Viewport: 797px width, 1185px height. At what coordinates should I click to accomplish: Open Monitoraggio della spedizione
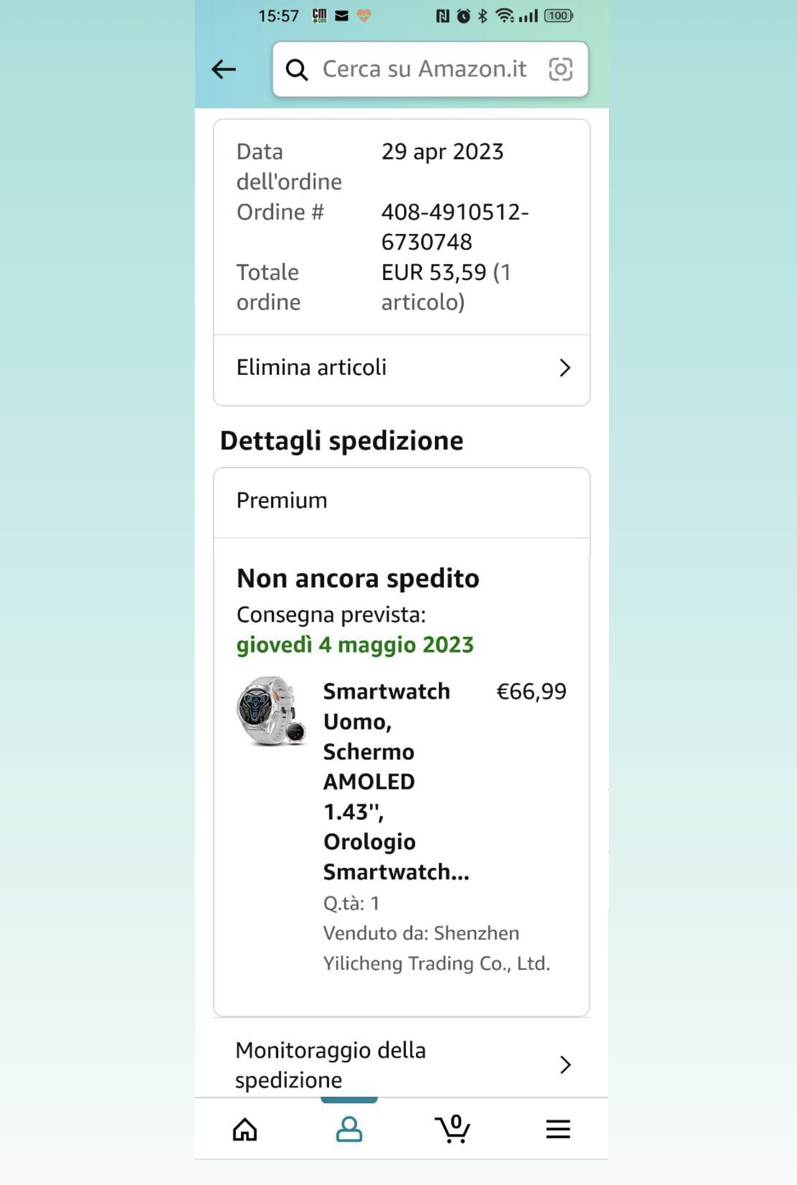pyautogui.click(x=330, y=1065)
